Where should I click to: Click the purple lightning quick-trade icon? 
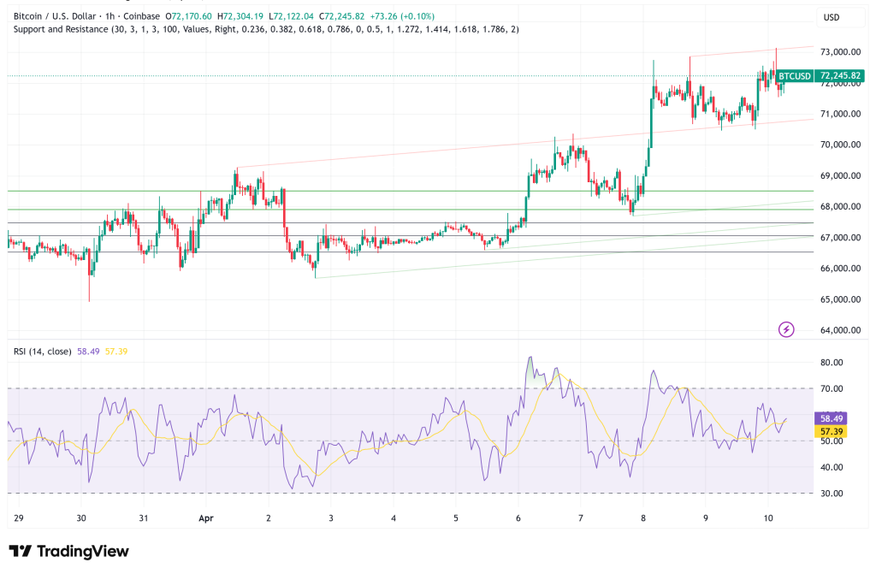point(786,328)
